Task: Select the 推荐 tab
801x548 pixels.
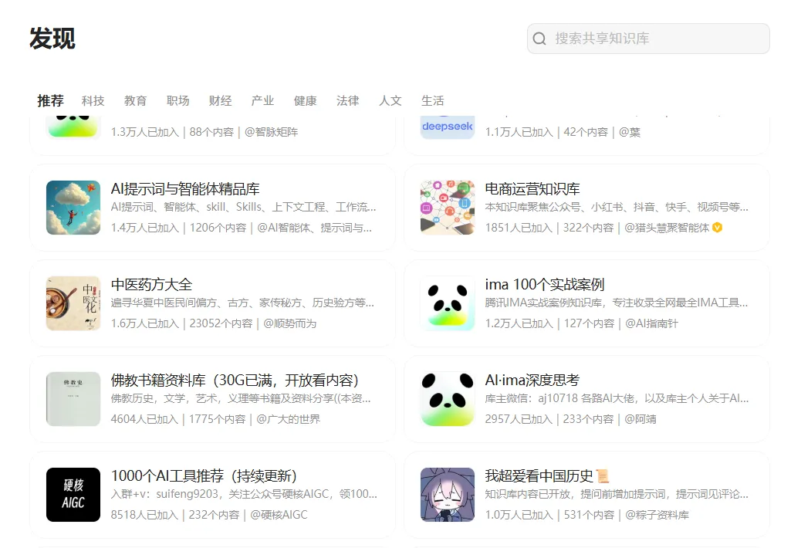Action: [x=51, y=100]
